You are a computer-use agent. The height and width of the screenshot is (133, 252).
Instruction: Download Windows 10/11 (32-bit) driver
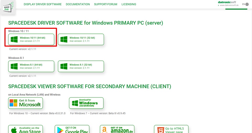click(81, 40)
